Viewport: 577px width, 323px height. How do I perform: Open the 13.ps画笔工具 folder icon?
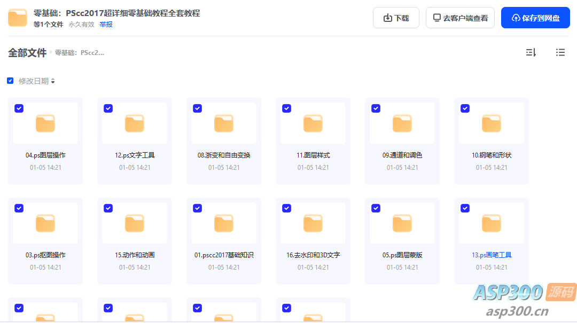(492, 223)
